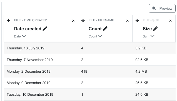Remove the File Size column
Screen dimensions: 177x101
click(x=170, y=21)
